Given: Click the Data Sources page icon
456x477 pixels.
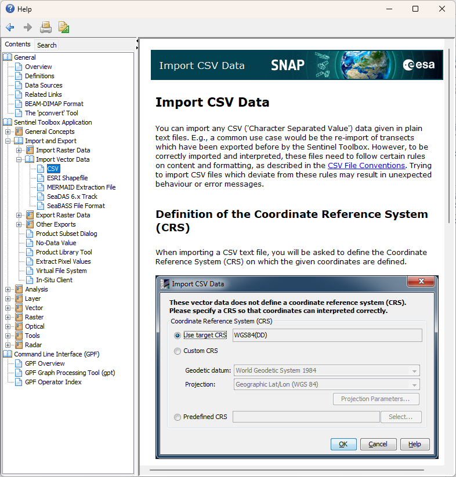Looking at the screenshot, I should 19,85.
